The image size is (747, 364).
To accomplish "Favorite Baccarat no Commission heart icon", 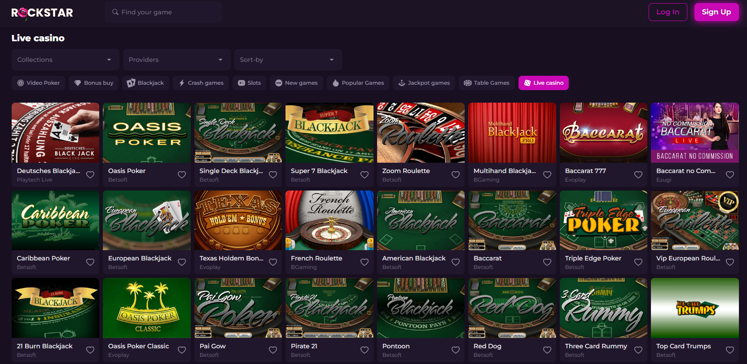I will click(730, 175).
